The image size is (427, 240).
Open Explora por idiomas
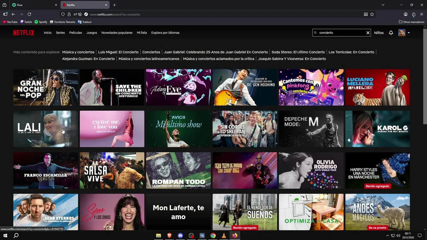click(x=165, y=33)
